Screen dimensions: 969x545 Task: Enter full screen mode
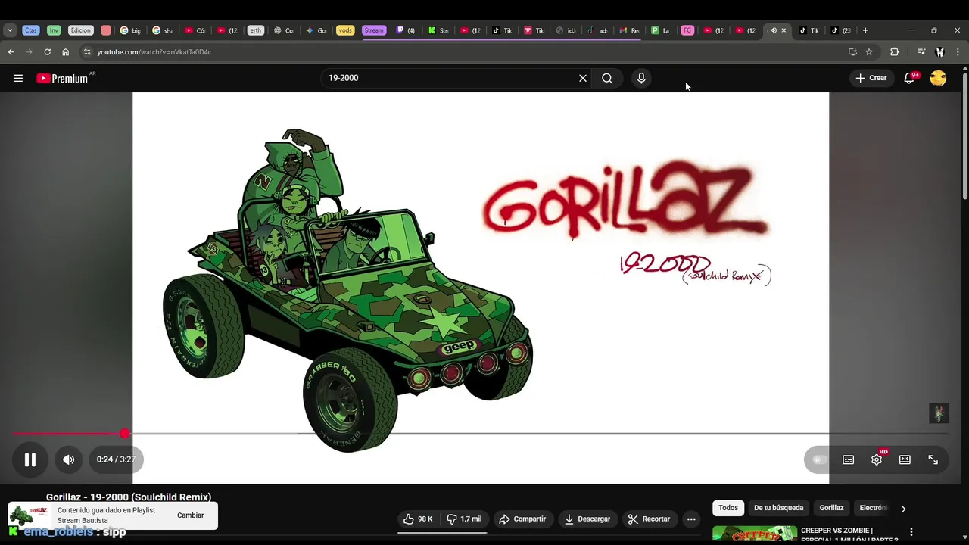tap(933, 459)
